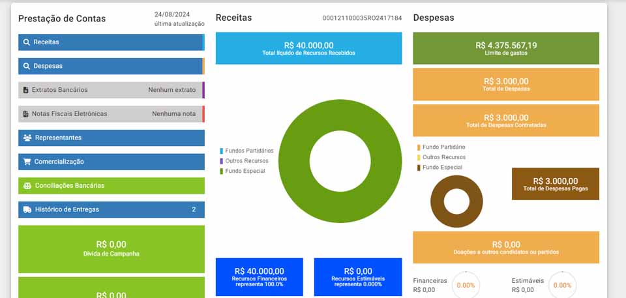This screenshot has height=298, width=626.
Task: Click the shopping cart icon on Comercialização
Action: point(27,162)
